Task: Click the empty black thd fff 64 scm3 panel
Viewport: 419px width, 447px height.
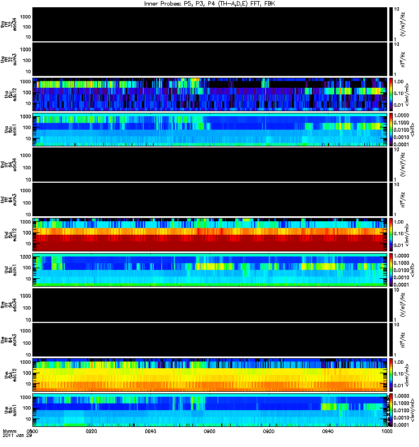Action: [x=209, y=200]
